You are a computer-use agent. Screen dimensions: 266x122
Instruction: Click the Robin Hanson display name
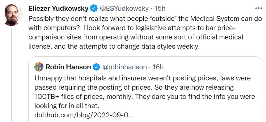coord(68,67)
